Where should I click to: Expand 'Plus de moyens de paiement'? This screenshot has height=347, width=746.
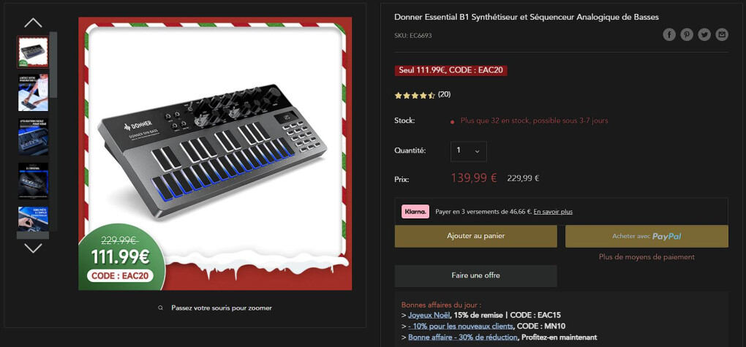647,257
